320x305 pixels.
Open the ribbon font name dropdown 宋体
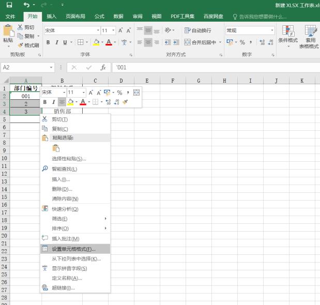click(x=98, y=30)
